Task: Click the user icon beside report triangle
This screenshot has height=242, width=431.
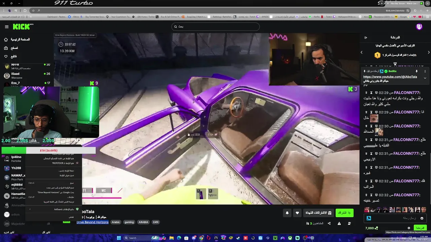Action: click(349, 224)
